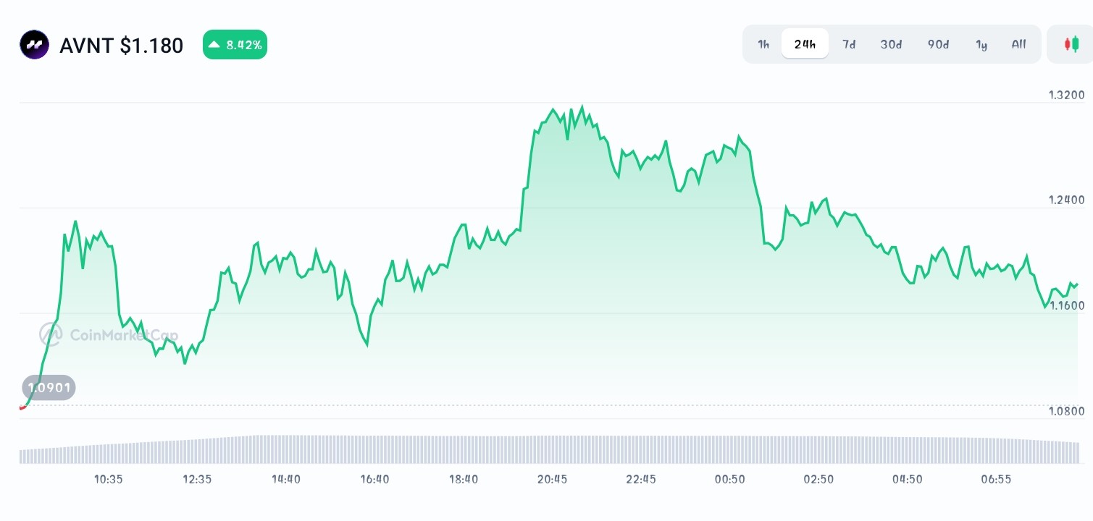Image resolution: width=1093 pixels, height=521 pixels.
Task: Click the AVNT $1.180 price label
Action: (x=121, y=45)
